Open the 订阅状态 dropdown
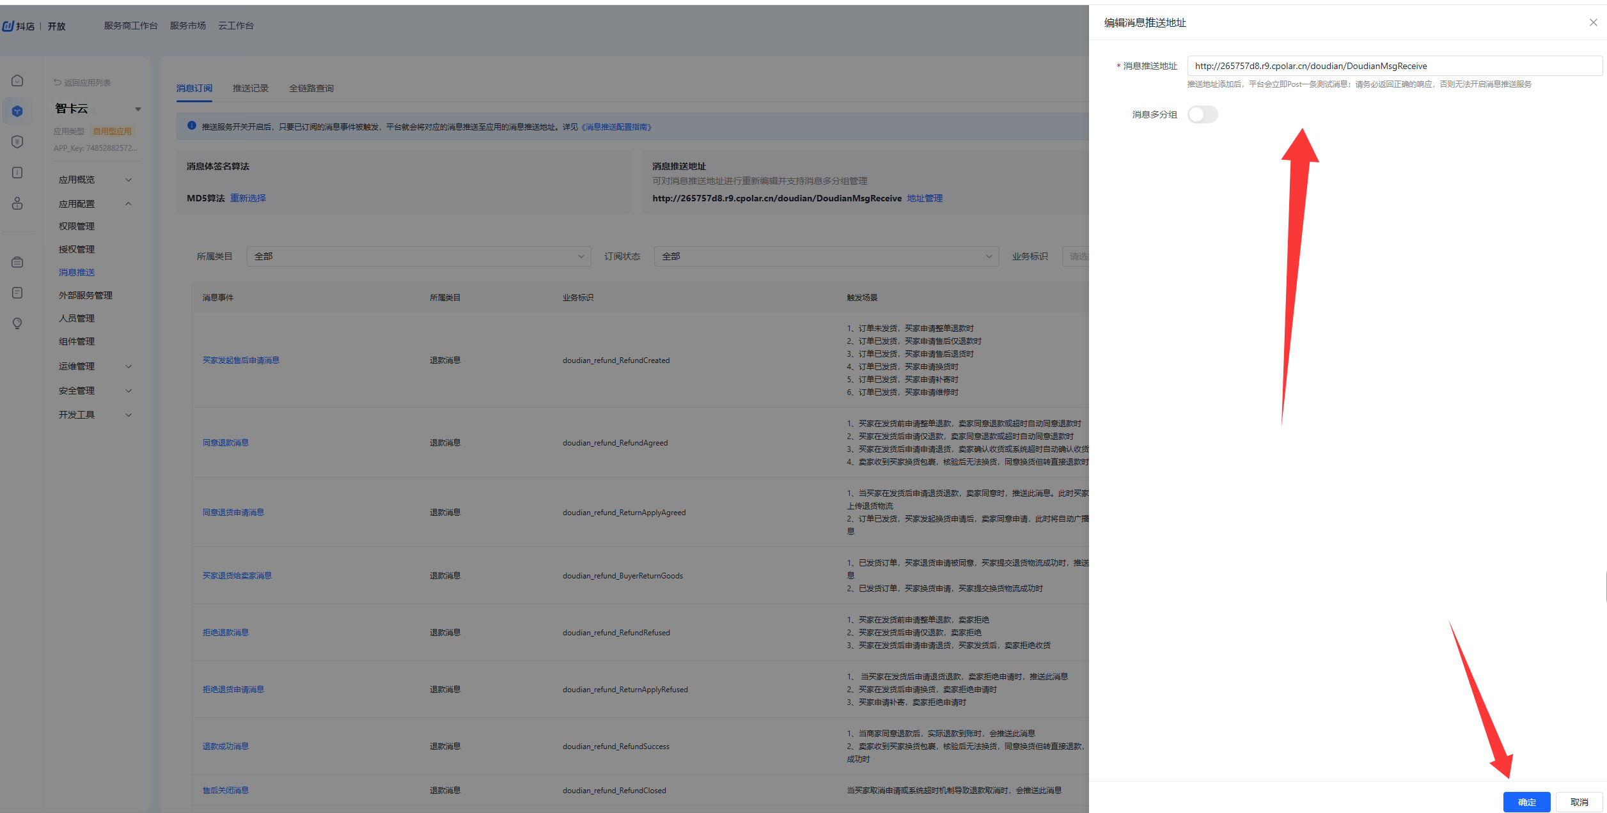1607x813 pixels. 826,256
